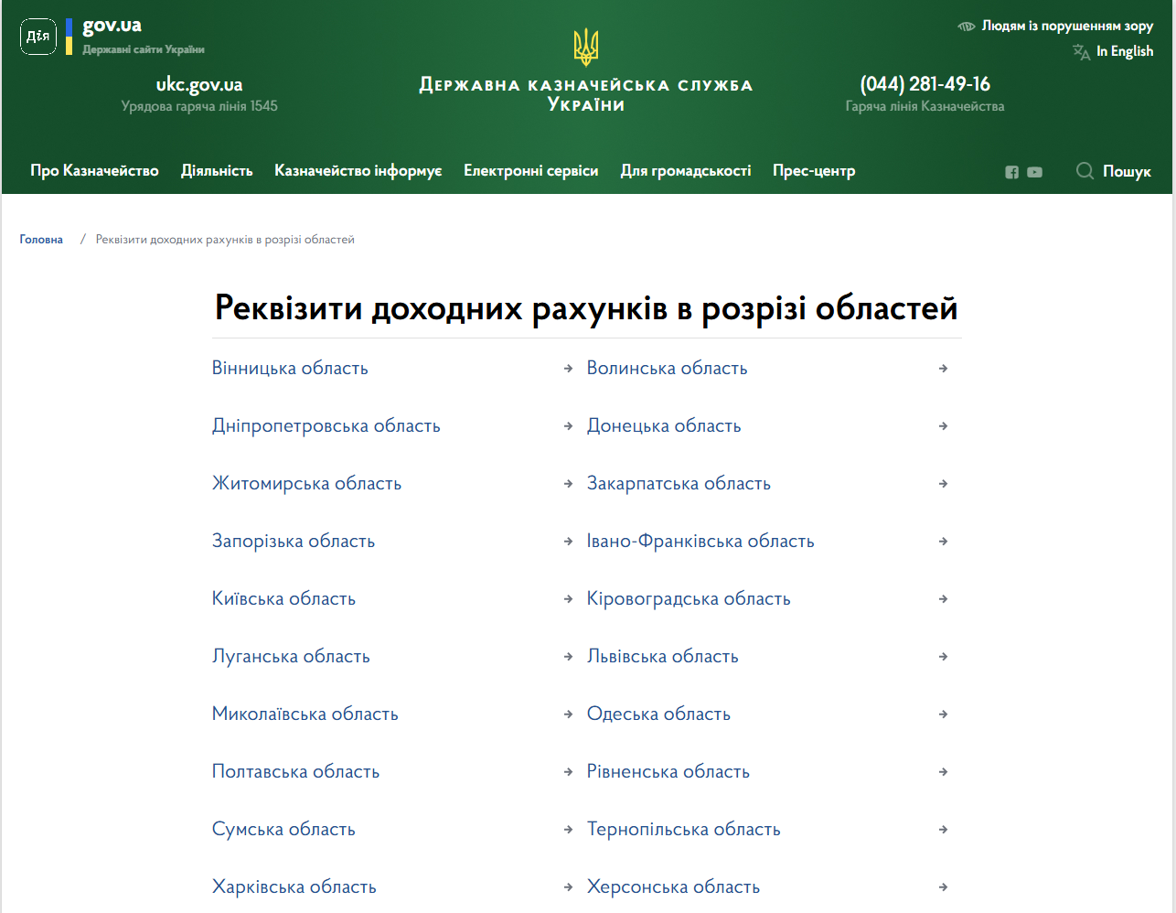Image resolution: width=1176 pixels, height=913 pixels.
Task: Open the Facebook page icon
Action: pyautogui.click(x=1011, y=172)
